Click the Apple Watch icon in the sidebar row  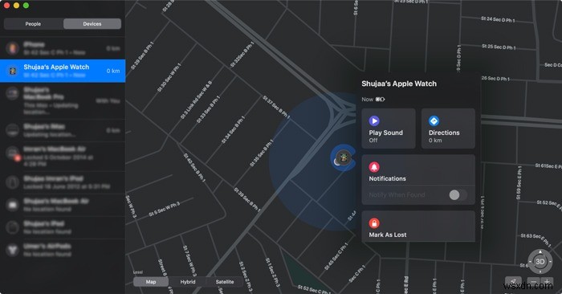click(13, 71)
